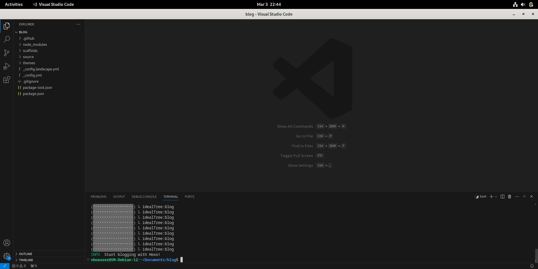Open the notifications bell in status bar
Viewport: 538px width, 269px height.
tap(532, 266)
